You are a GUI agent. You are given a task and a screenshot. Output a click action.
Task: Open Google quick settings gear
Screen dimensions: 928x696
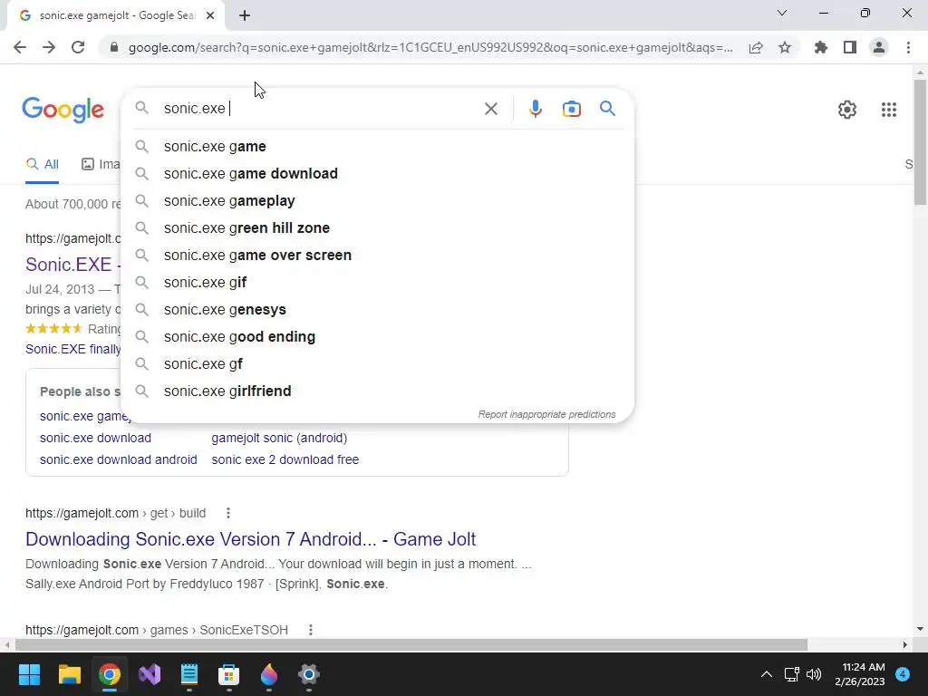(847, 110)
